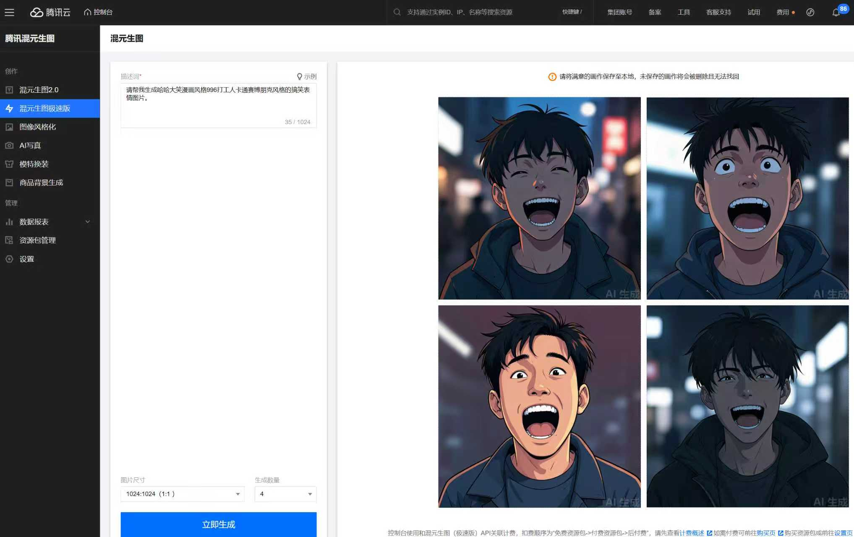Open the notification bell icon
854x537 pixels.
point(836,13)
